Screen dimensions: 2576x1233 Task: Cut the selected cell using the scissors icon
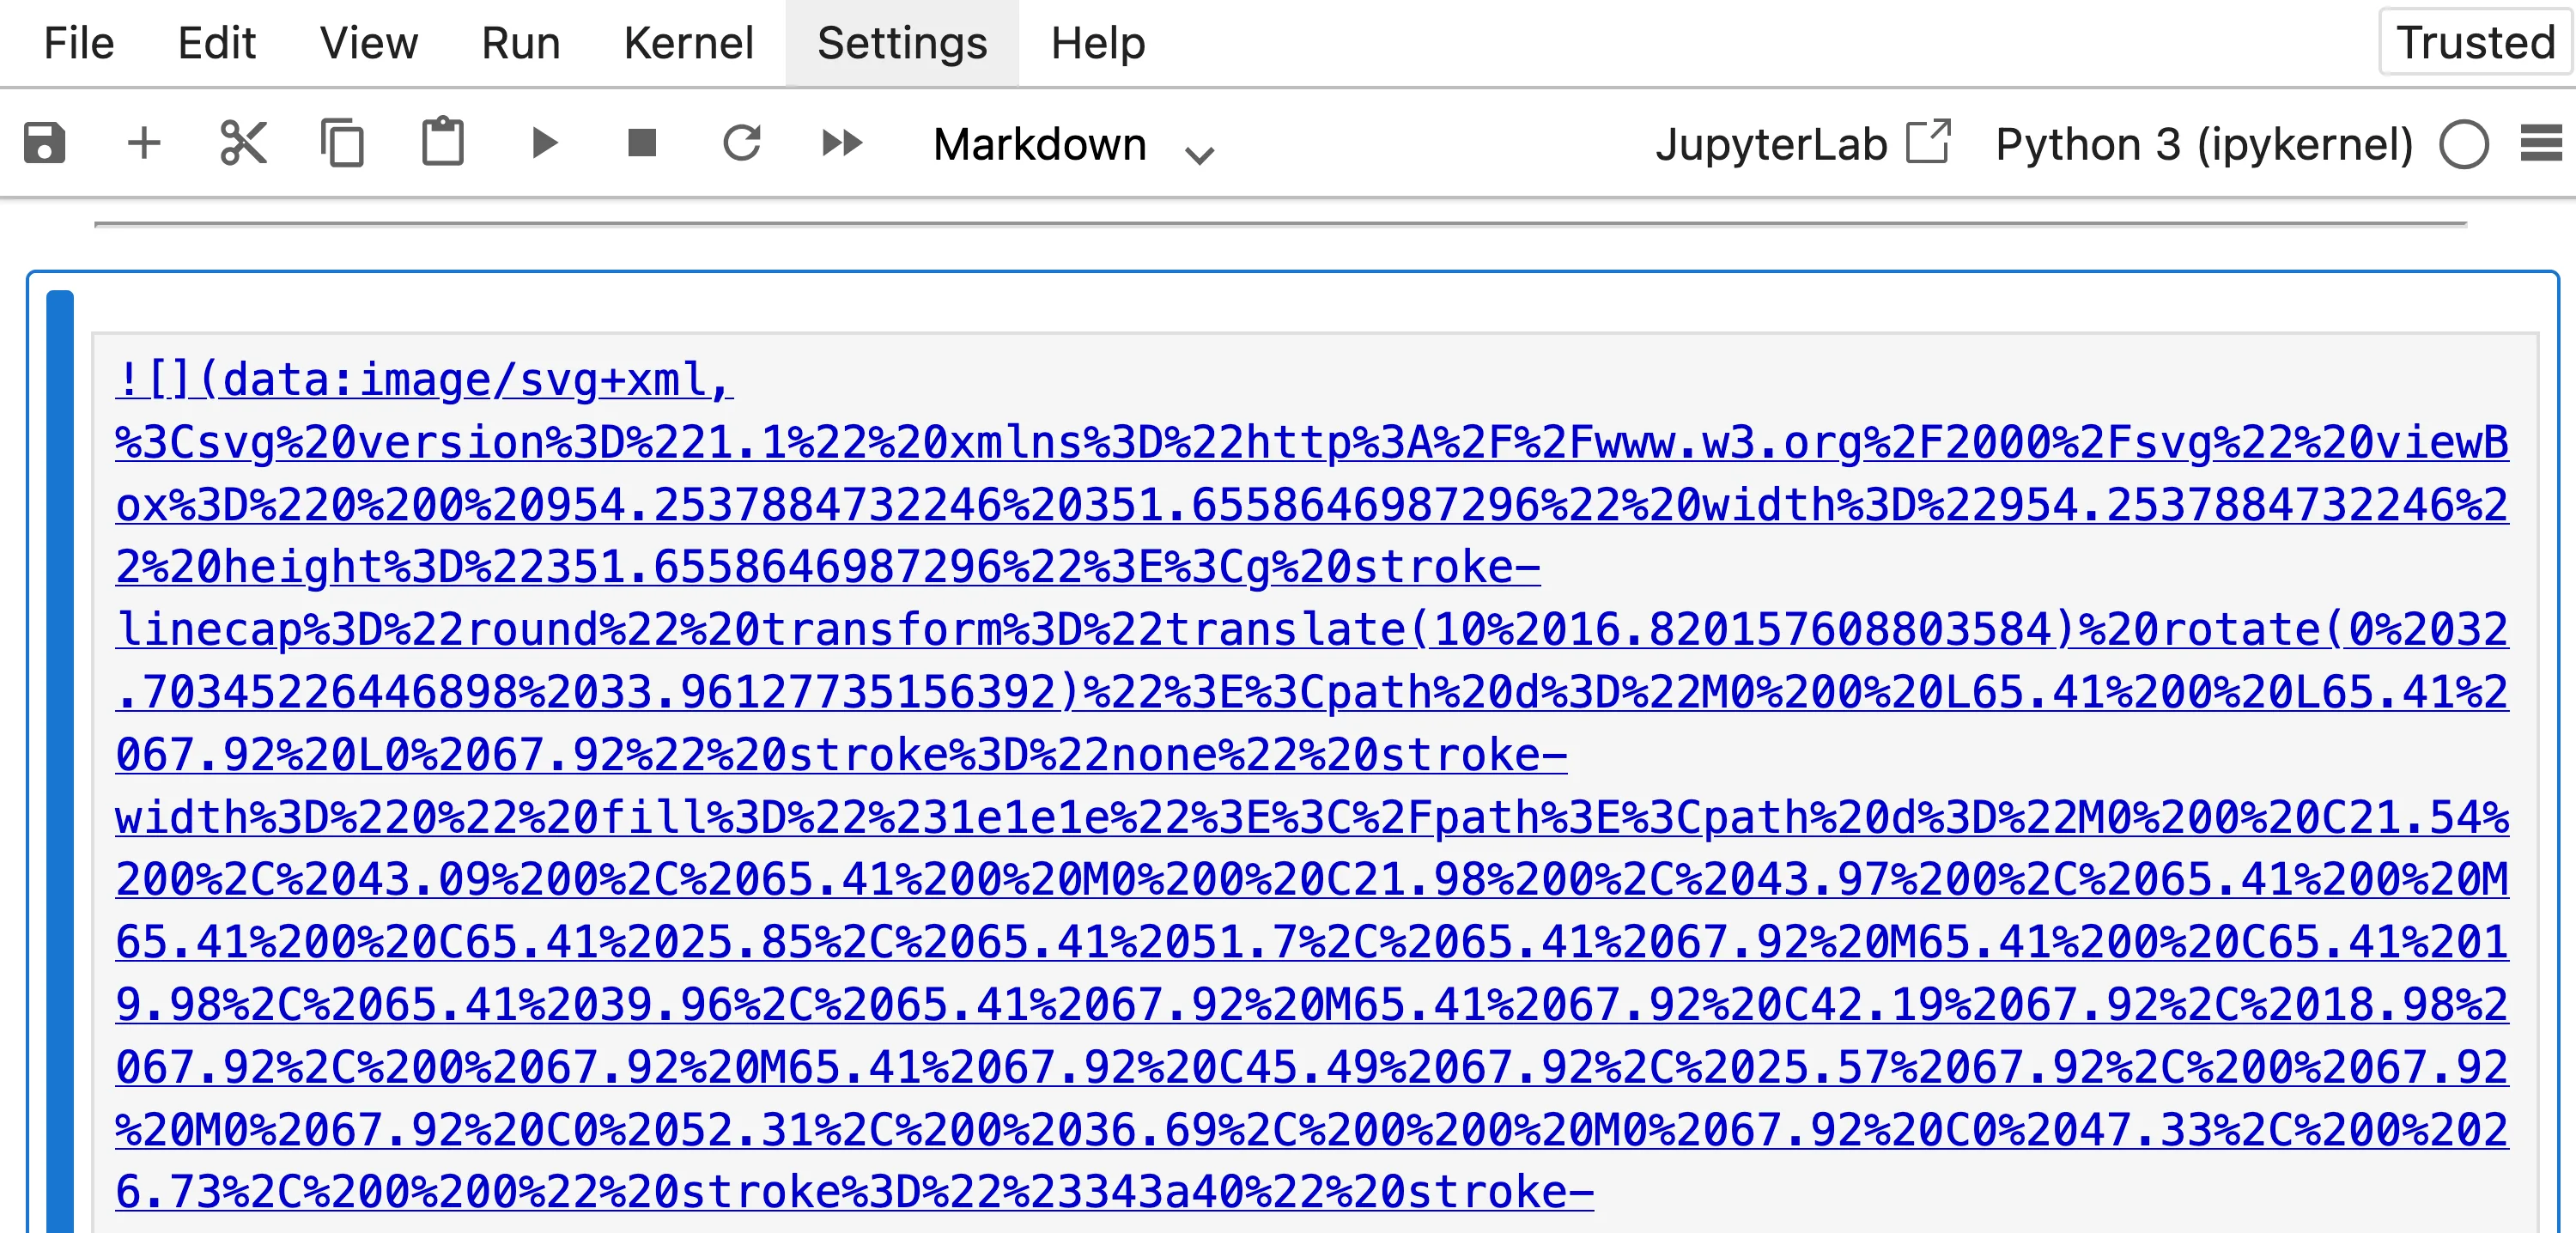[x=243, y=143]
